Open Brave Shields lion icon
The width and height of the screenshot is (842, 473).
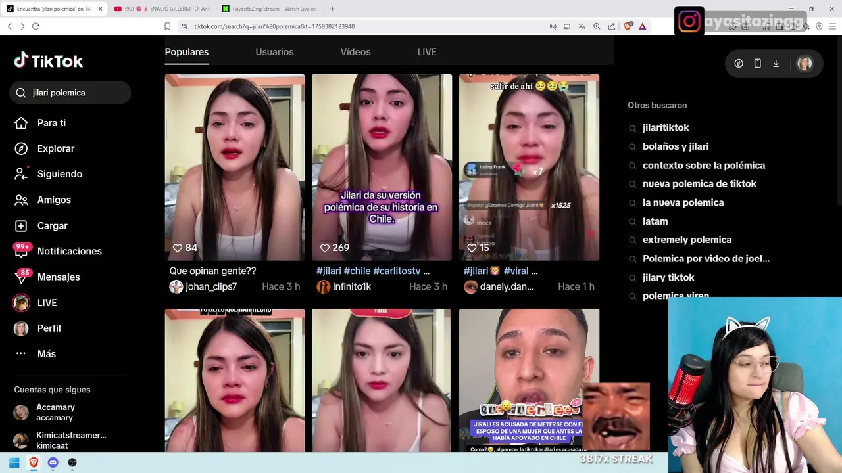628,26
